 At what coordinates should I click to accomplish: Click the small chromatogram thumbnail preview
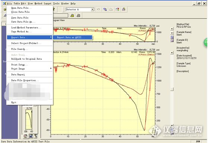29,120
